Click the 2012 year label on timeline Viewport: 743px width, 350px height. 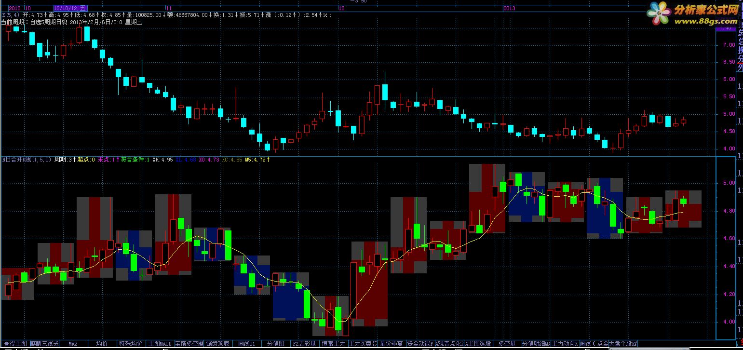coord(14,8)
